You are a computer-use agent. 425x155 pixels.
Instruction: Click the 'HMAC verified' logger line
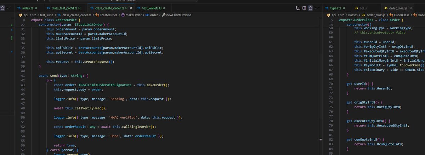(118, 117)
